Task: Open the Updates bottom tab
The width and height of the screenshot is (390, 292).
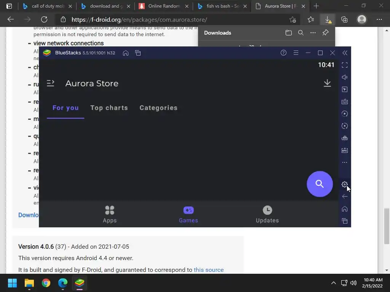Action: [x=267, y=214]
